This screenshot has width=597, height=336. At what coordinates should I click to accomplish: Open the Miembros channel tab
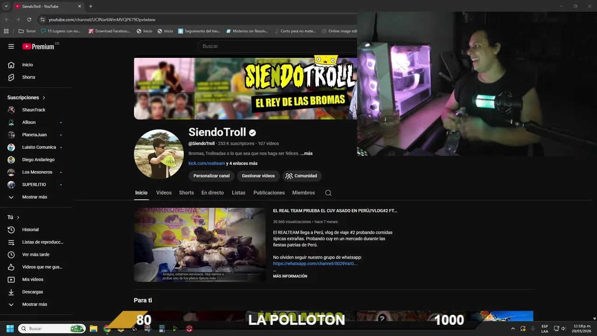click(304, 193)
